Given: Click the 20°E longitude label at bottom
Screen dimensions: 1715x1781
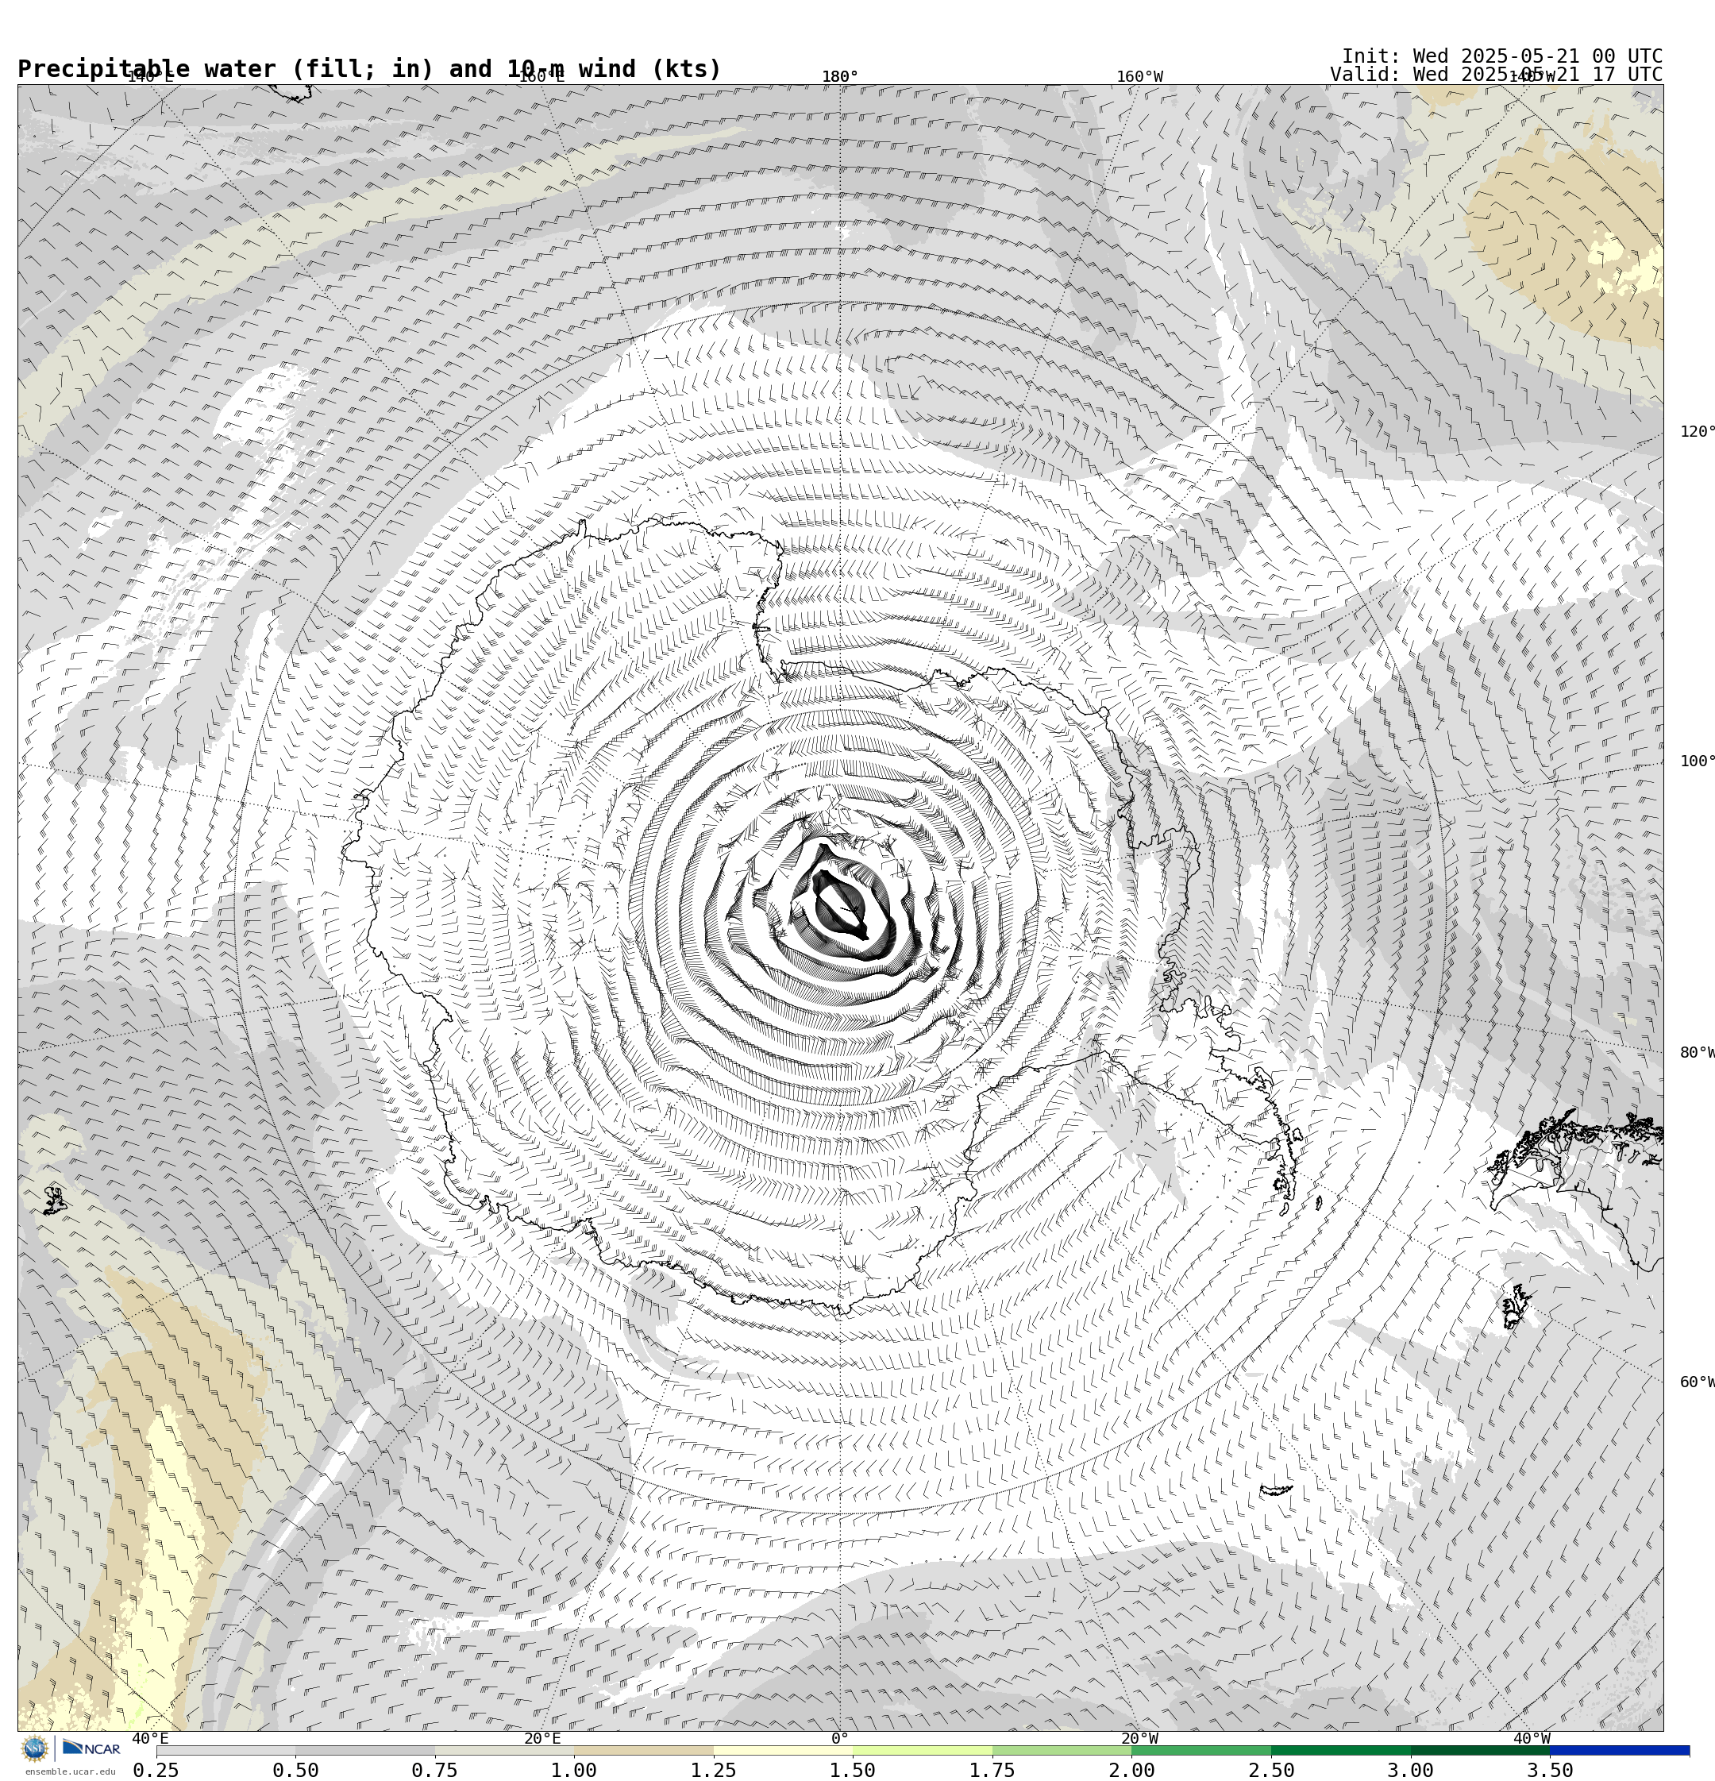Looking at the screenshot, I should pyautogui.click(x=541, y=1738).
